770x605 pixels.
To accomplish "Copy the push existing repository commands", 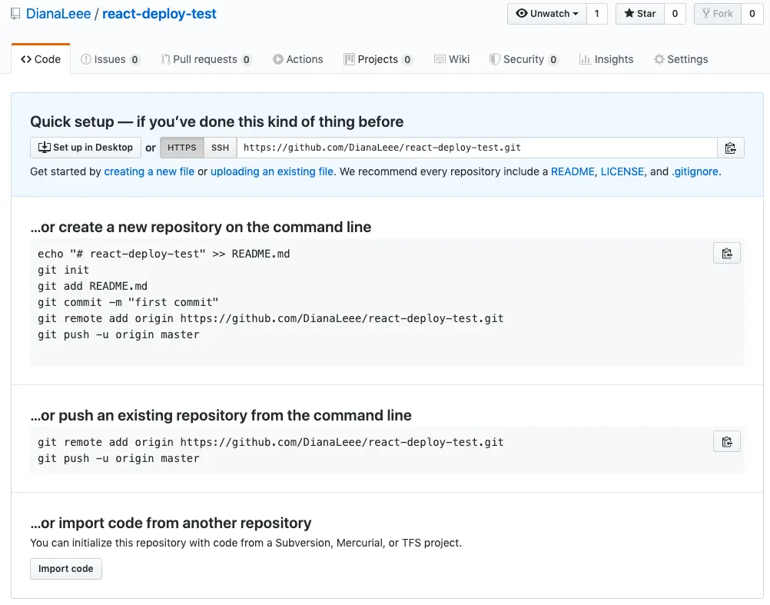I will click(727, 441).
